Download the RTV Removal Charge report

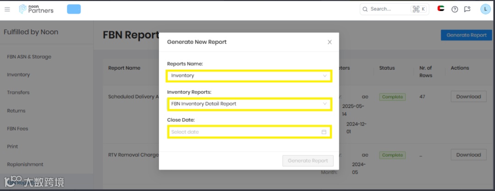pos(468,155)
